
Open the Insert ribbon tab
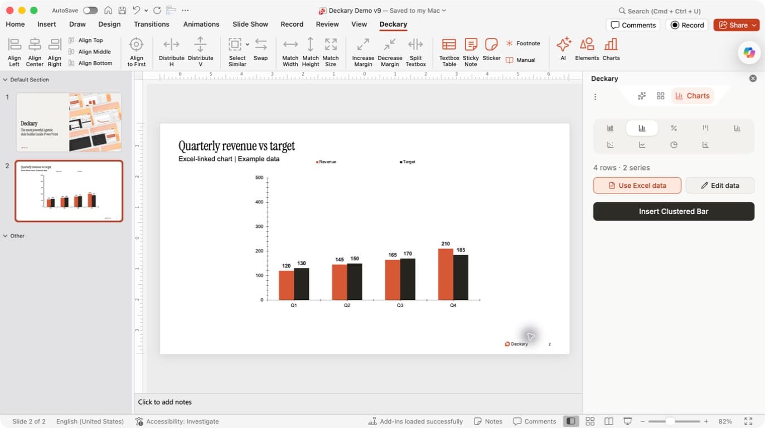(47, 24)
